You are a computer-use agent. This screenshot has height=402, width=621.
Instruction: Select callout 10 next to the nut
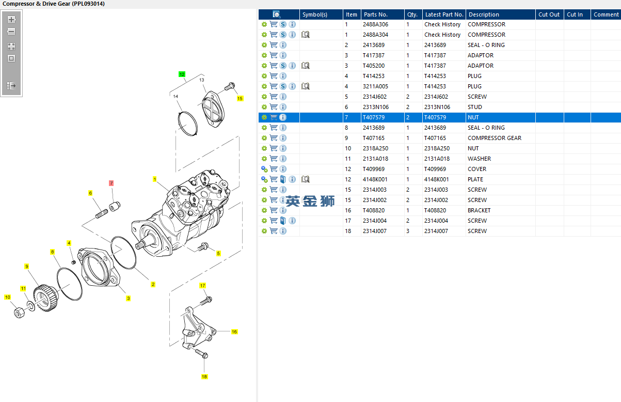(7, 297)
